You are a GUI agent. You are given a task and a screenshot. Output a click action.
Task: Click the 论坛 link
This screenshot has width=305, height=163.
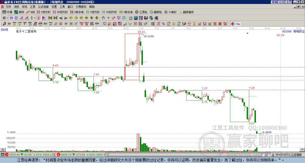click(x=281, y=2)
